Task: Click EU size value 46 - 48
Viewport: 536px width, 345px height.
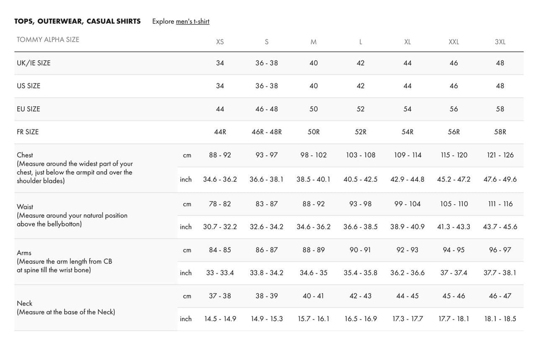Action: [x=267, y=109]
